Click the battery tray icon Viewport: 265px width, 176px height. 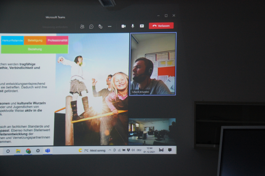pos(124,150)
